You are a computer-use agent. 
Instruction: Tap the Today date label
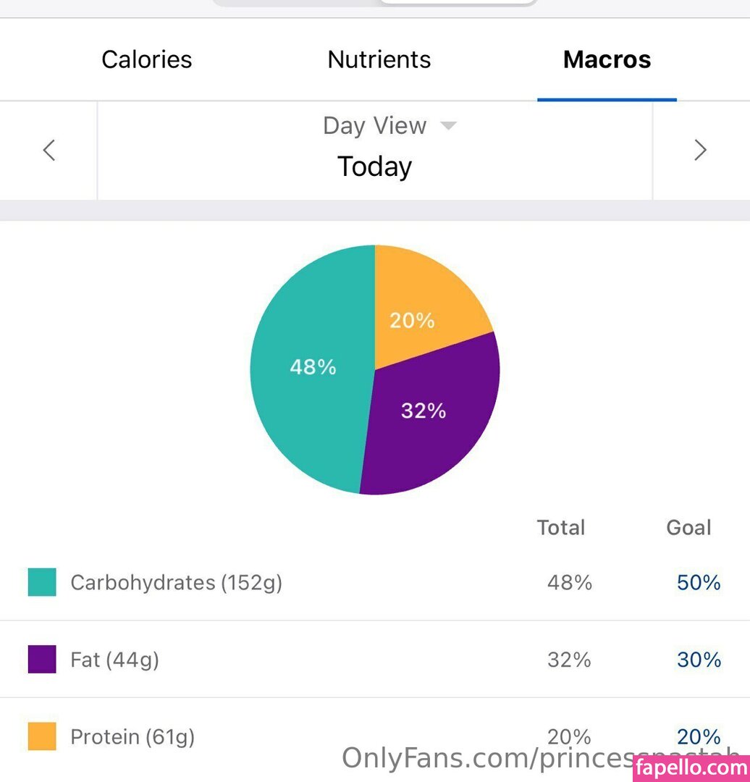pos(374,167)
